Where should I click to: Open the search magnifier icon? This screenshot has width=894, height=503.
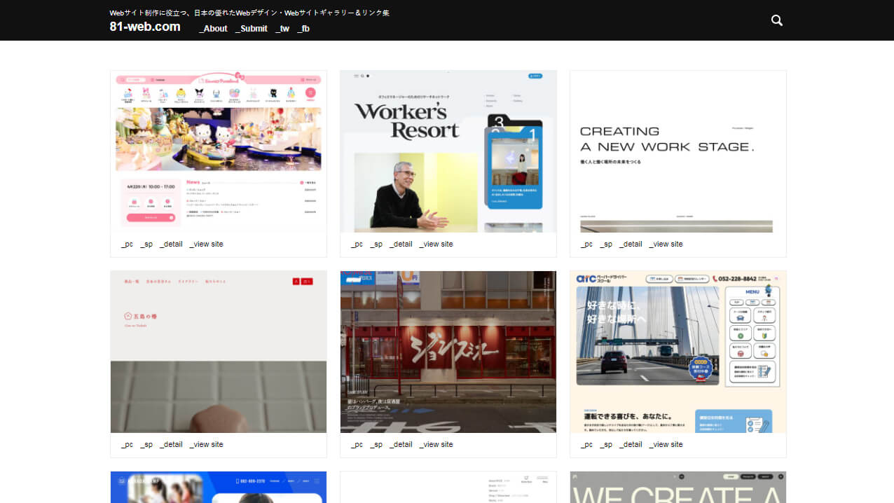(x=776, y=20)
